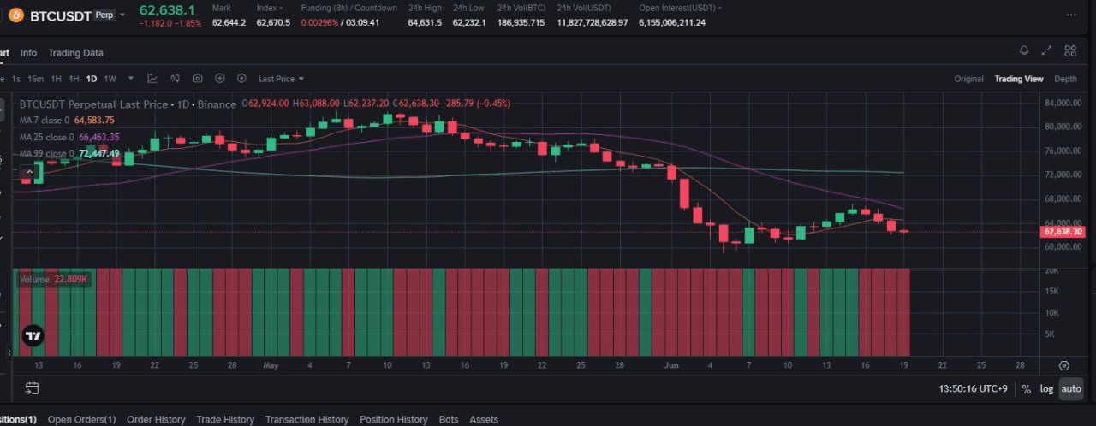Change candlestick chart style icon
Image resolution: width=1096 pixels, height=426 pixels.
175,79
